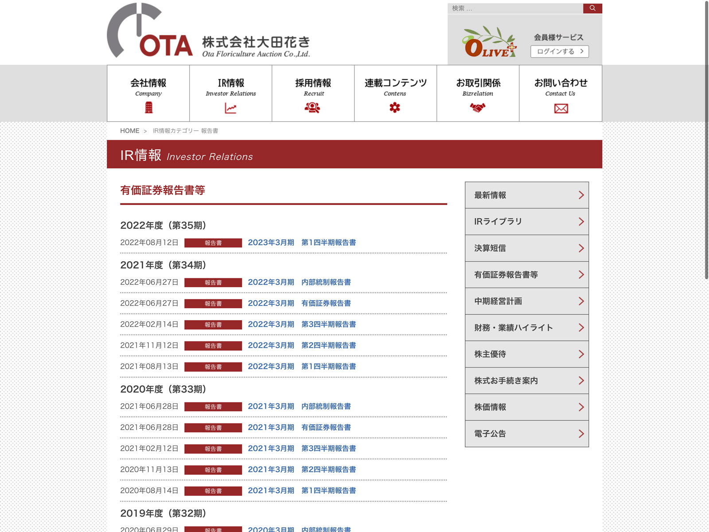Open 2023年3月期 第1四半期報告書 link
Viewport: 709px width, 532px height.
[x=302, y=243]
